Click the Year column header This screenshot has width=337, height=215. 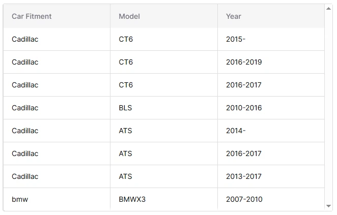[234, 16]
